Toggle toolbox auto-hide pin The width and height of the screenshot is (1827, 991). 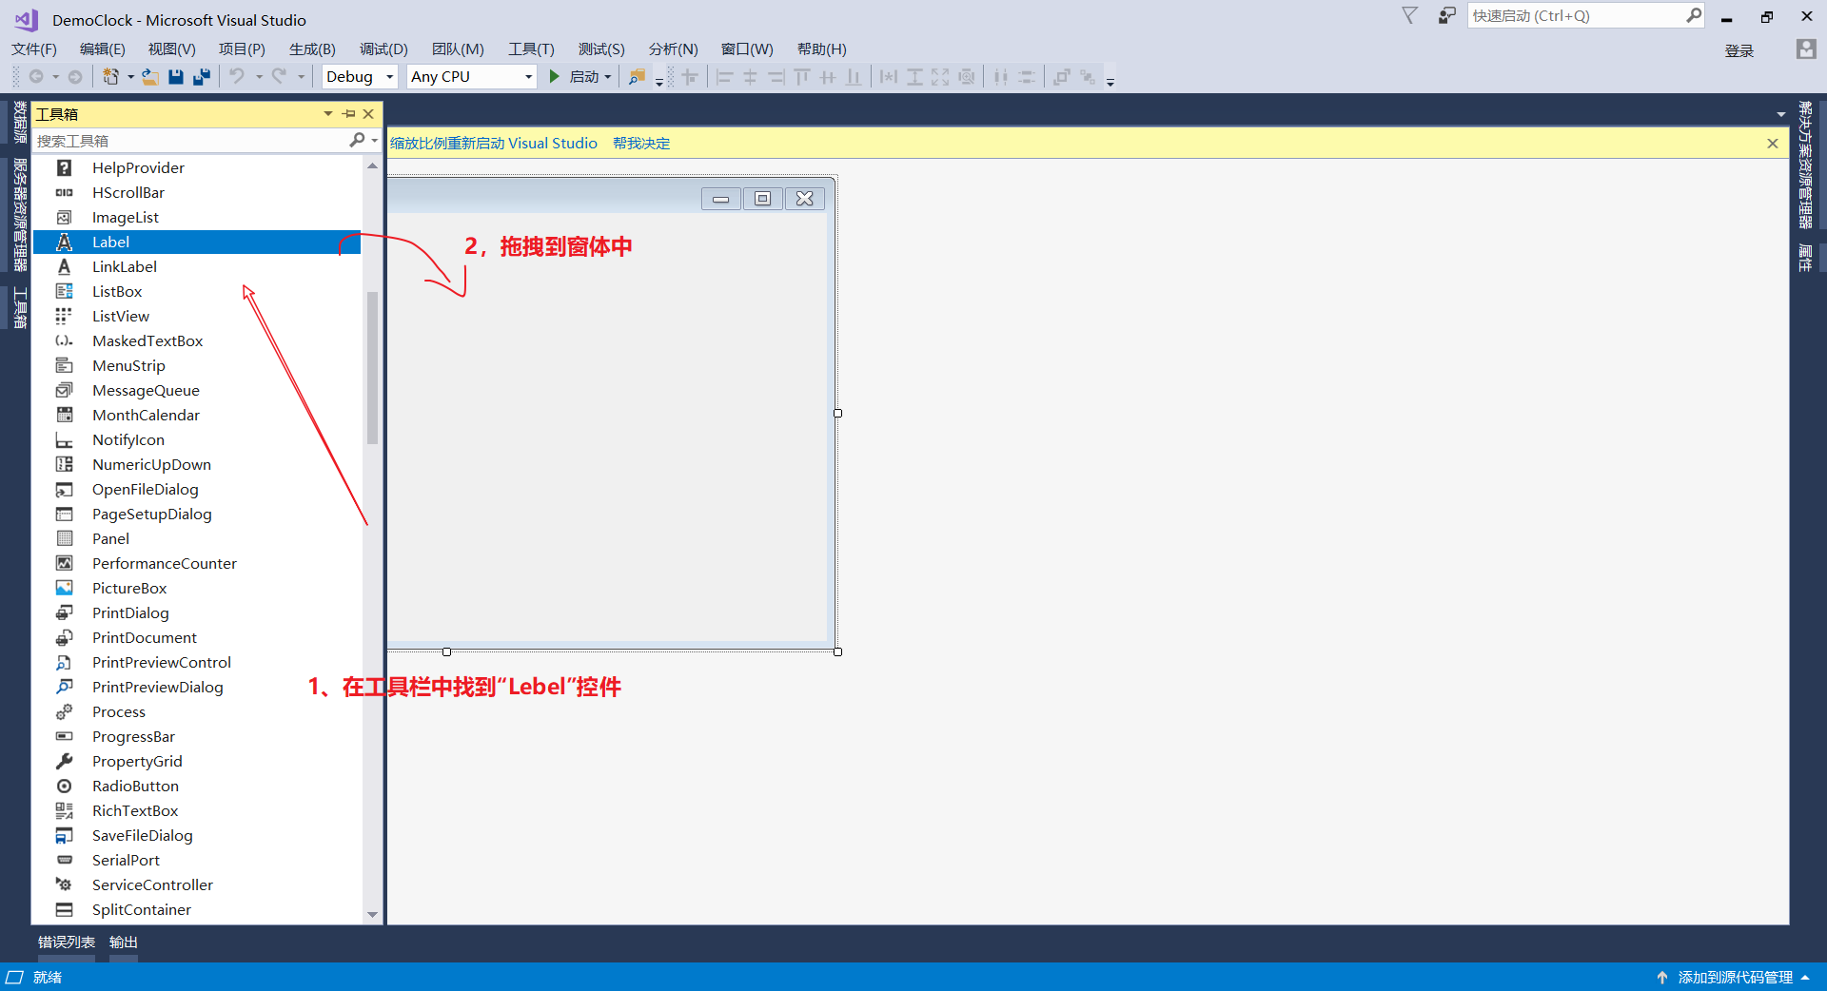pos(349,114)
